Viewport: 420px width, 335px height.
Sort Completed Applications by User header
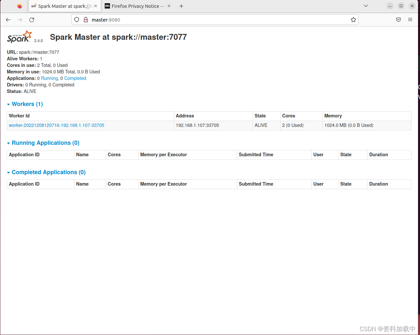[x=325, y=184]
